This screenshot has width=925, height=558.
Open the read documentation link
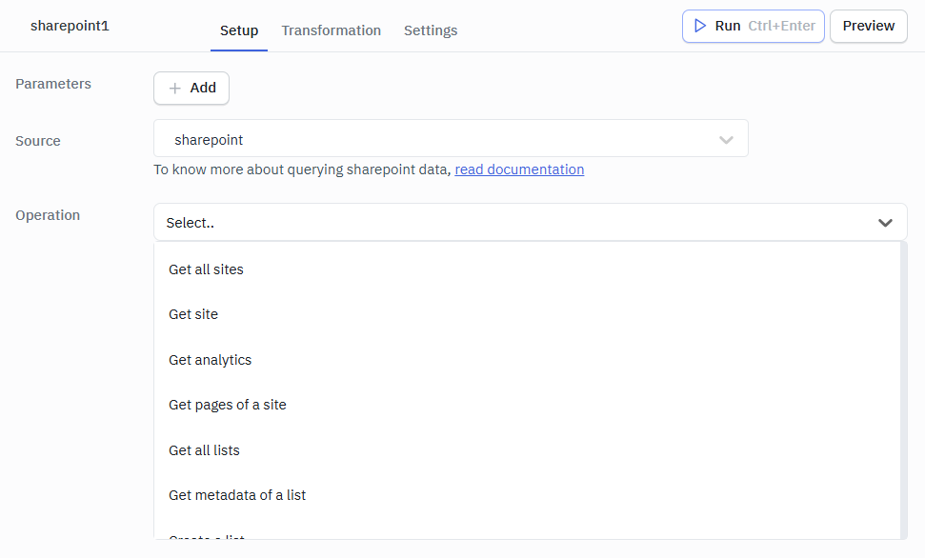(x=519, y=169)
